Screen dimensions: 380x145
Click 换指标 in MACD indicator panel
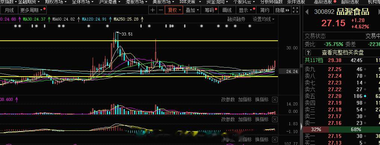[x=262, y=119]
